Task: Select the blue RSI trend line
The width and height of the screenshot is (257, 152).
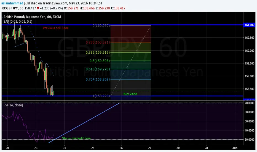Action: coord(84,123)
